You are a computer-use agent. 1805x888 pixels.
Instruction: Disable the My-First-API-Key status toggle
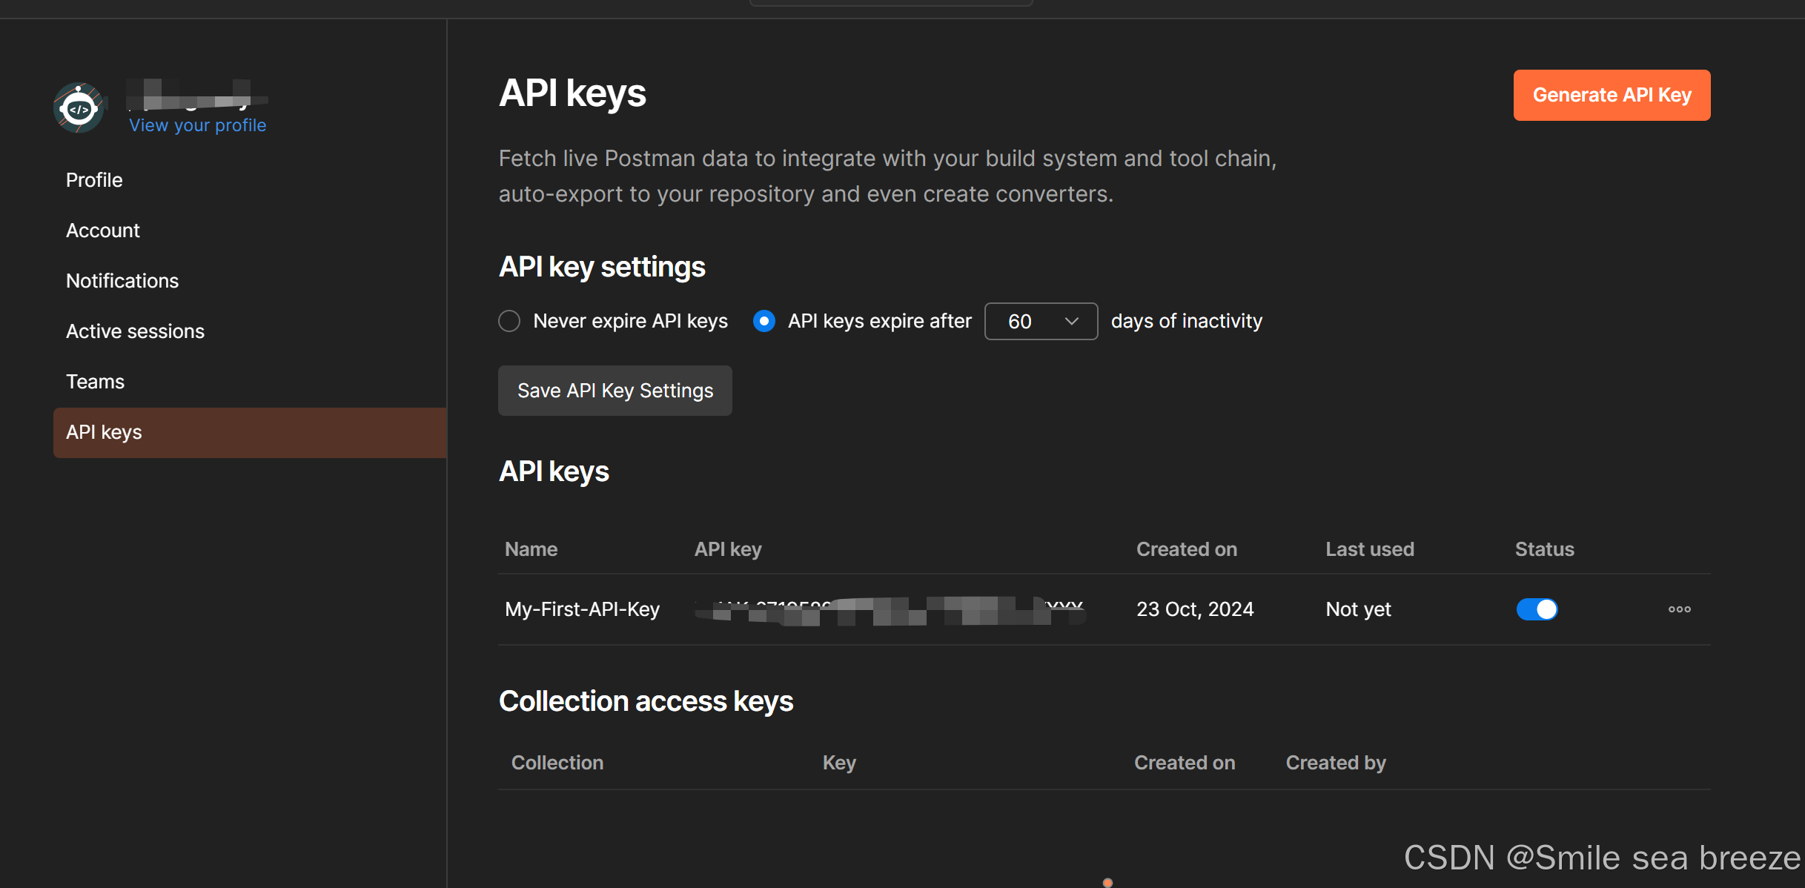click(1537, 609)
